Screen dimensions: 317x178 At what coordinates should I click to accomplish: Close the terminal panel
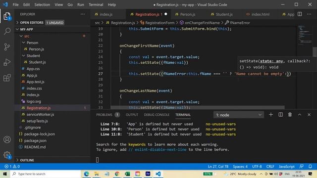click(309, 115)
